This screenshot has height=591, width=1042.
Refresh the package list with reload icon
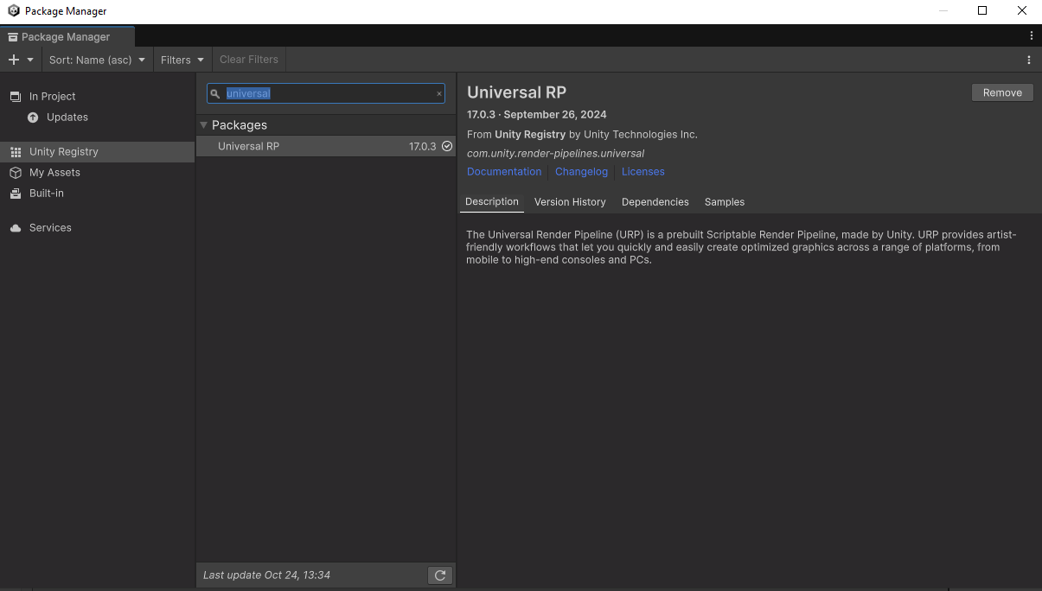coord(440,575)
